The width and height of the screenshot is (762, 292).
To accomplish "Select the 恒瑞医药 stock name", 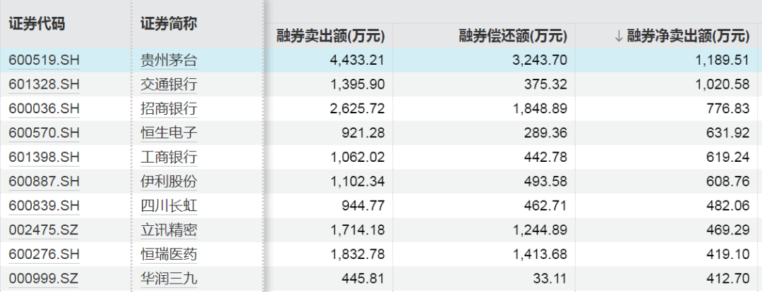I will (169, 254).
